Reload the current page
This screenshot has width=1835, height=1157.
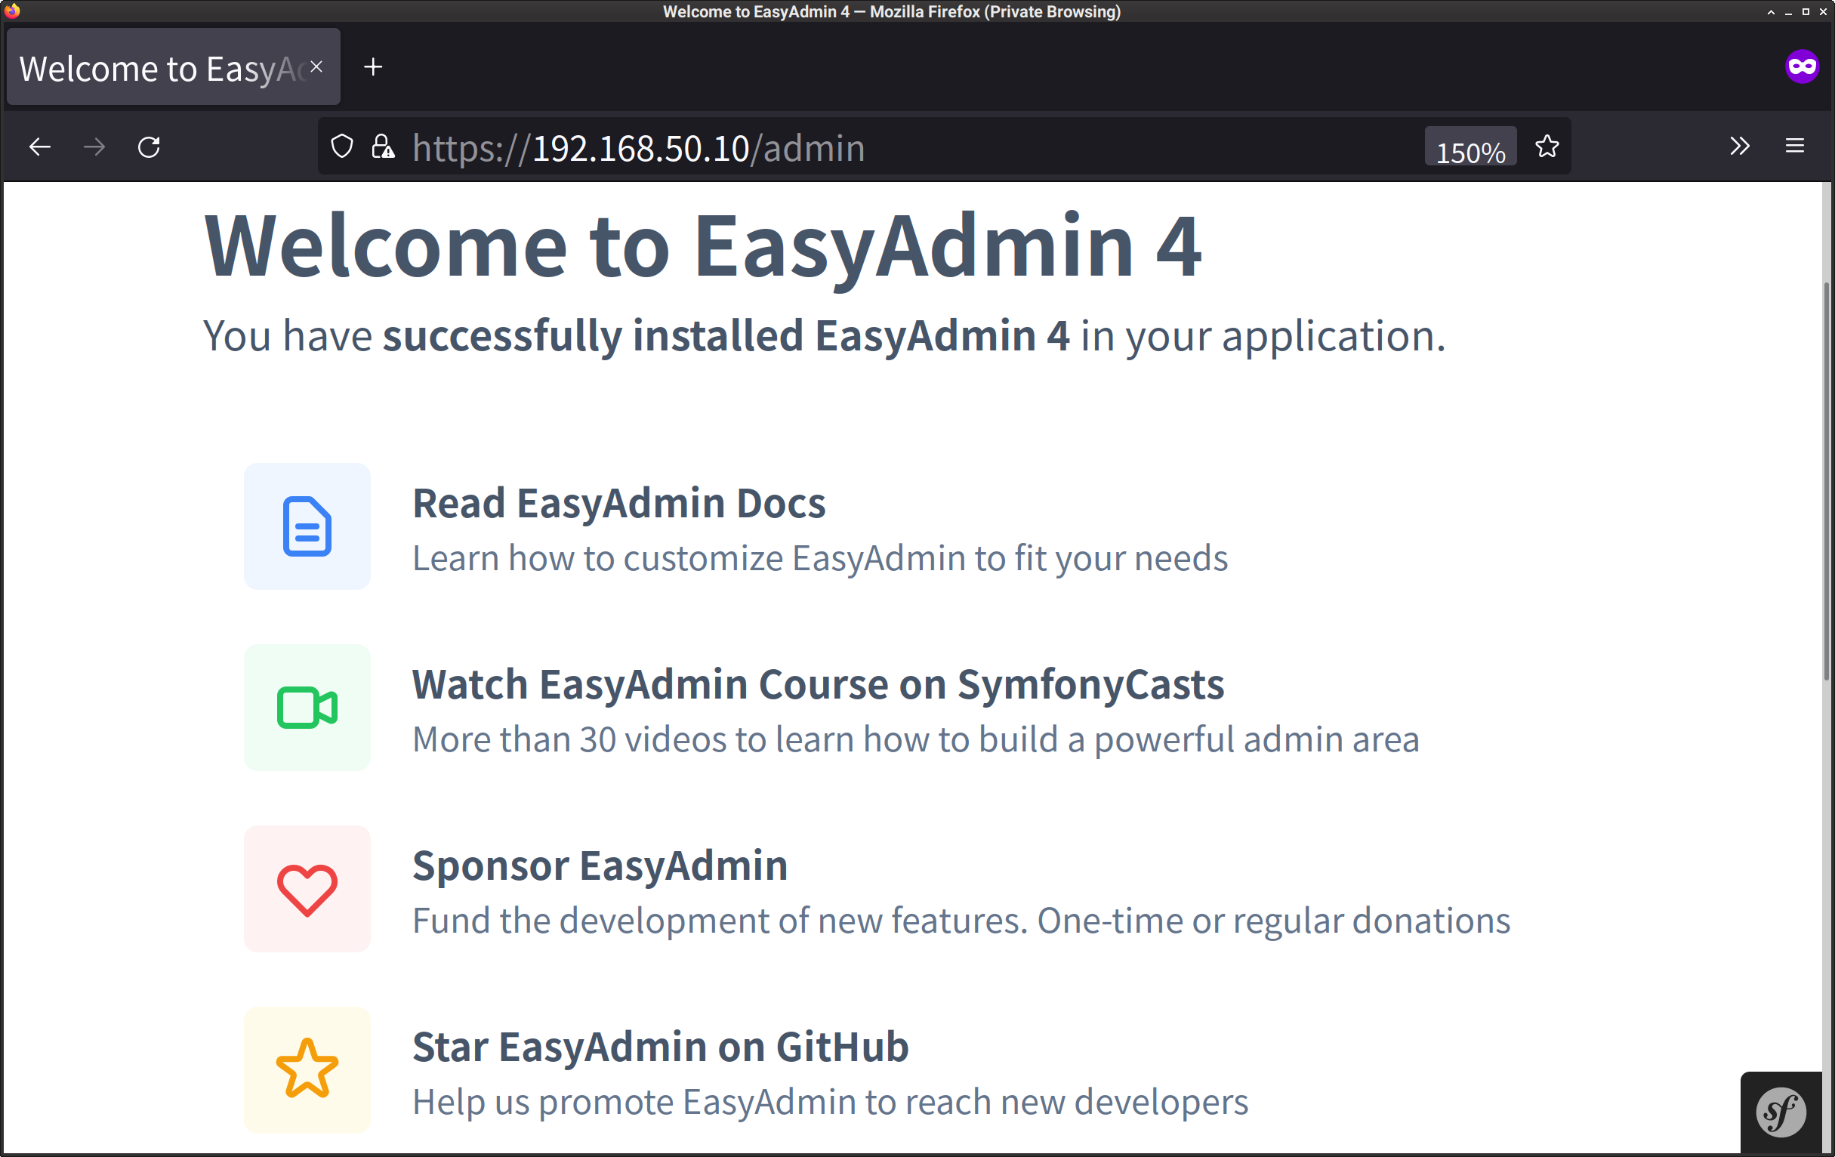[x=149, y=147]
